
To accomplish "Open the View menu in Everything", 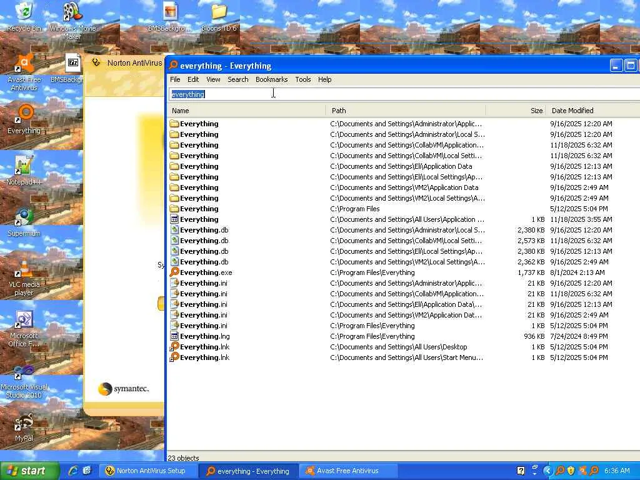I will point(213,79).
